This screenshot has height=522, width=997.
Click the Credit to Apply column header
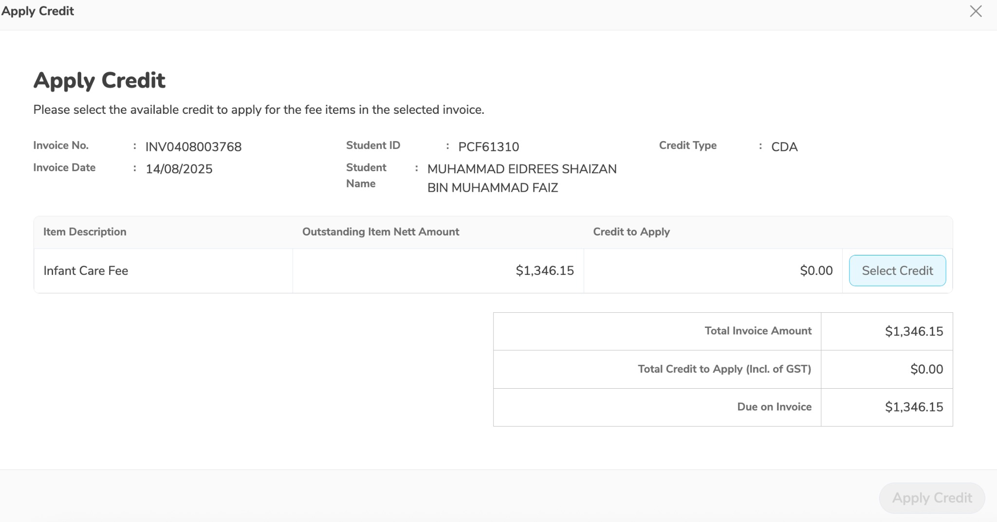[631, 232]
